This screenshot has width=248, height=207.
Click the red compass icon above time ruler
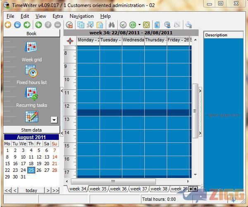pos(70,41)
